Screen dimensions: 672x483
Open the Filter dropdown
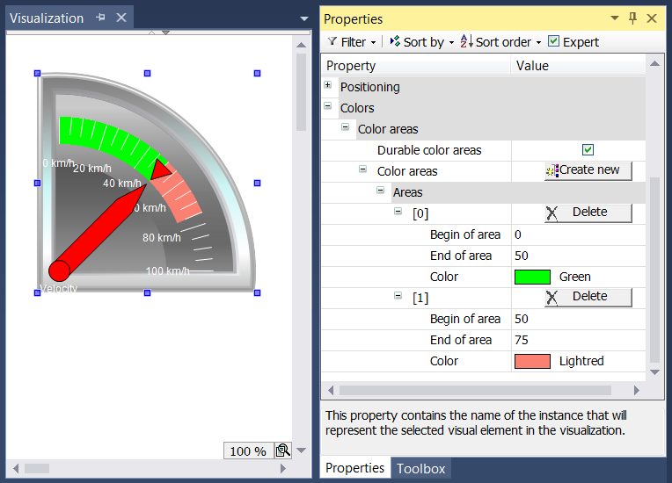pos(373,42)
